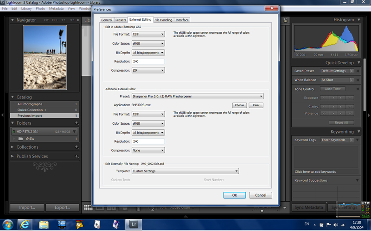Click Resolution field in Photoshop section
371x231 pixels.
148,61
